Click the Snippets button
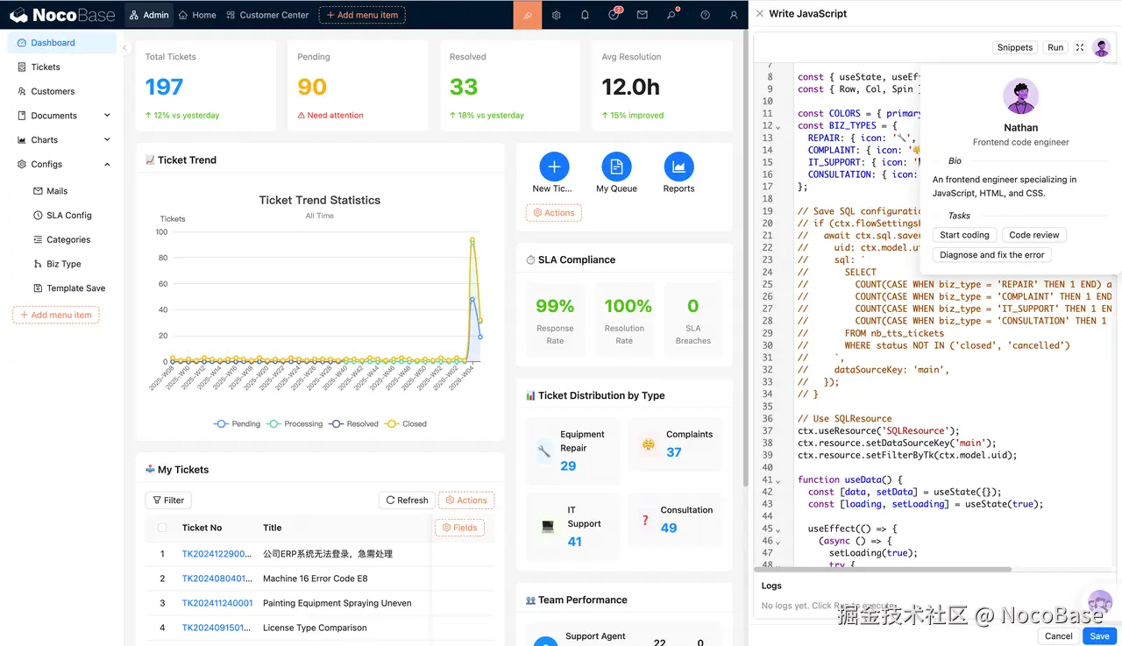 click(1015, 47)
